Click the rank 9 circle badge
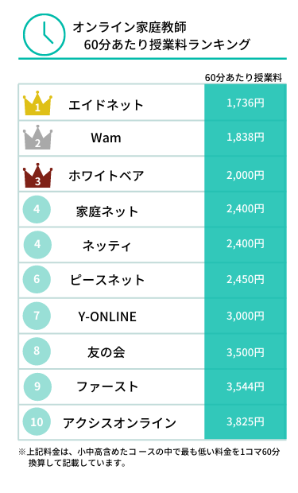 (x=37, y=386)
